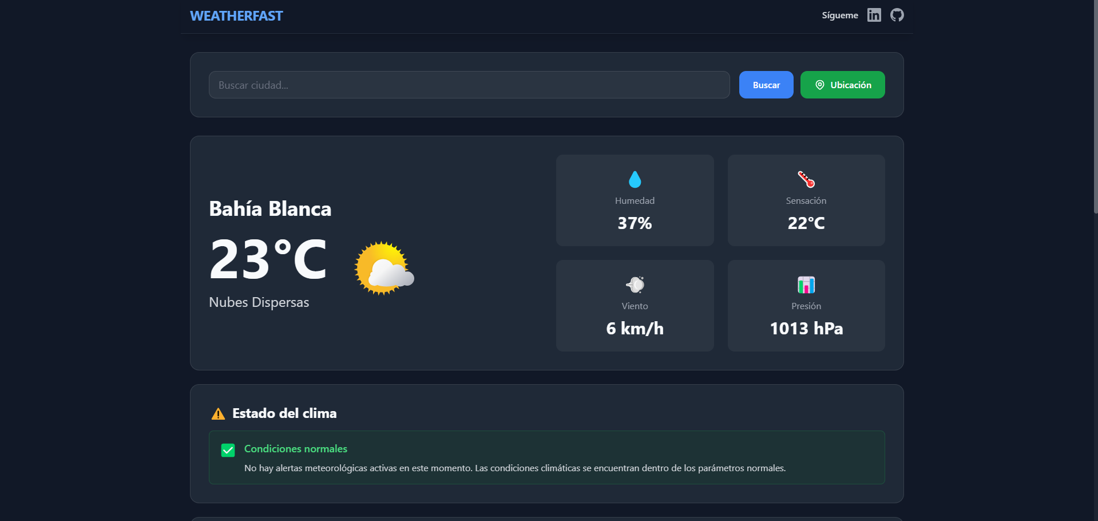
Task: Click the Sensación label
Action: [806, 201]
